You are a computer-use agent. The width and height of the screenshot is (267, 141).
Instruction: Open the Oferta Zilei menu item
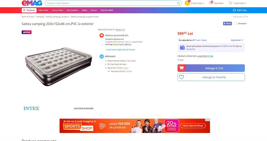44,10
